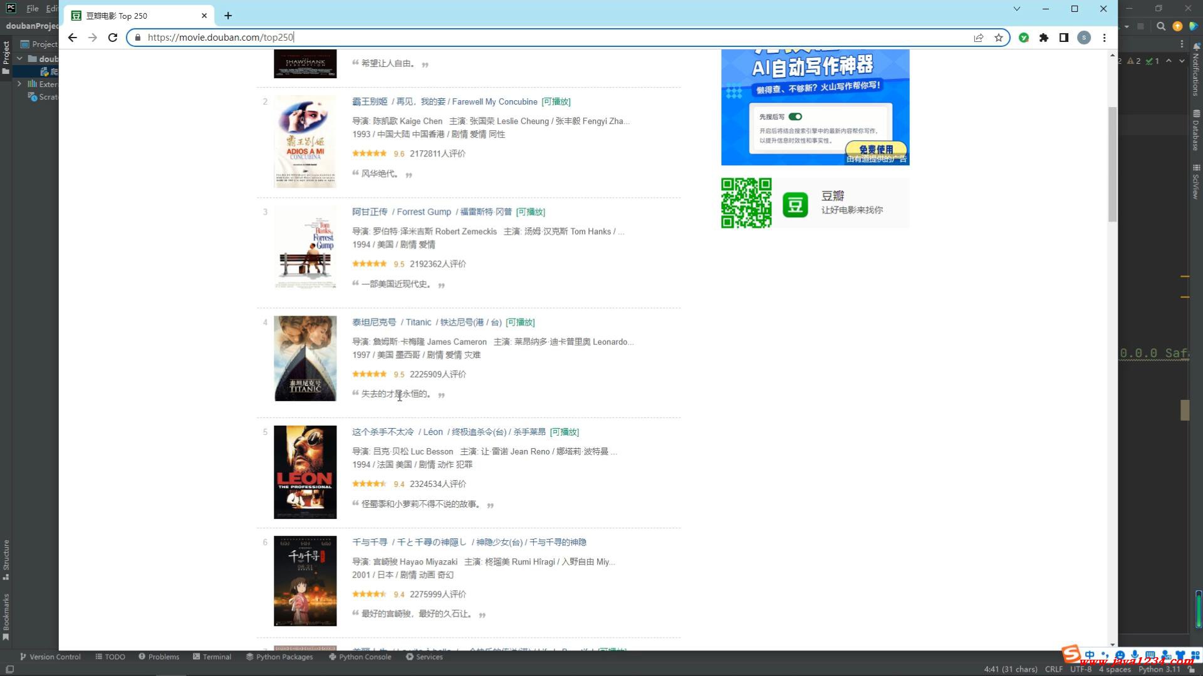Open the tab search chevron in Chrome
Image resolution: width=1203 pixels, height=676 pixels.
pos(1017,9)
